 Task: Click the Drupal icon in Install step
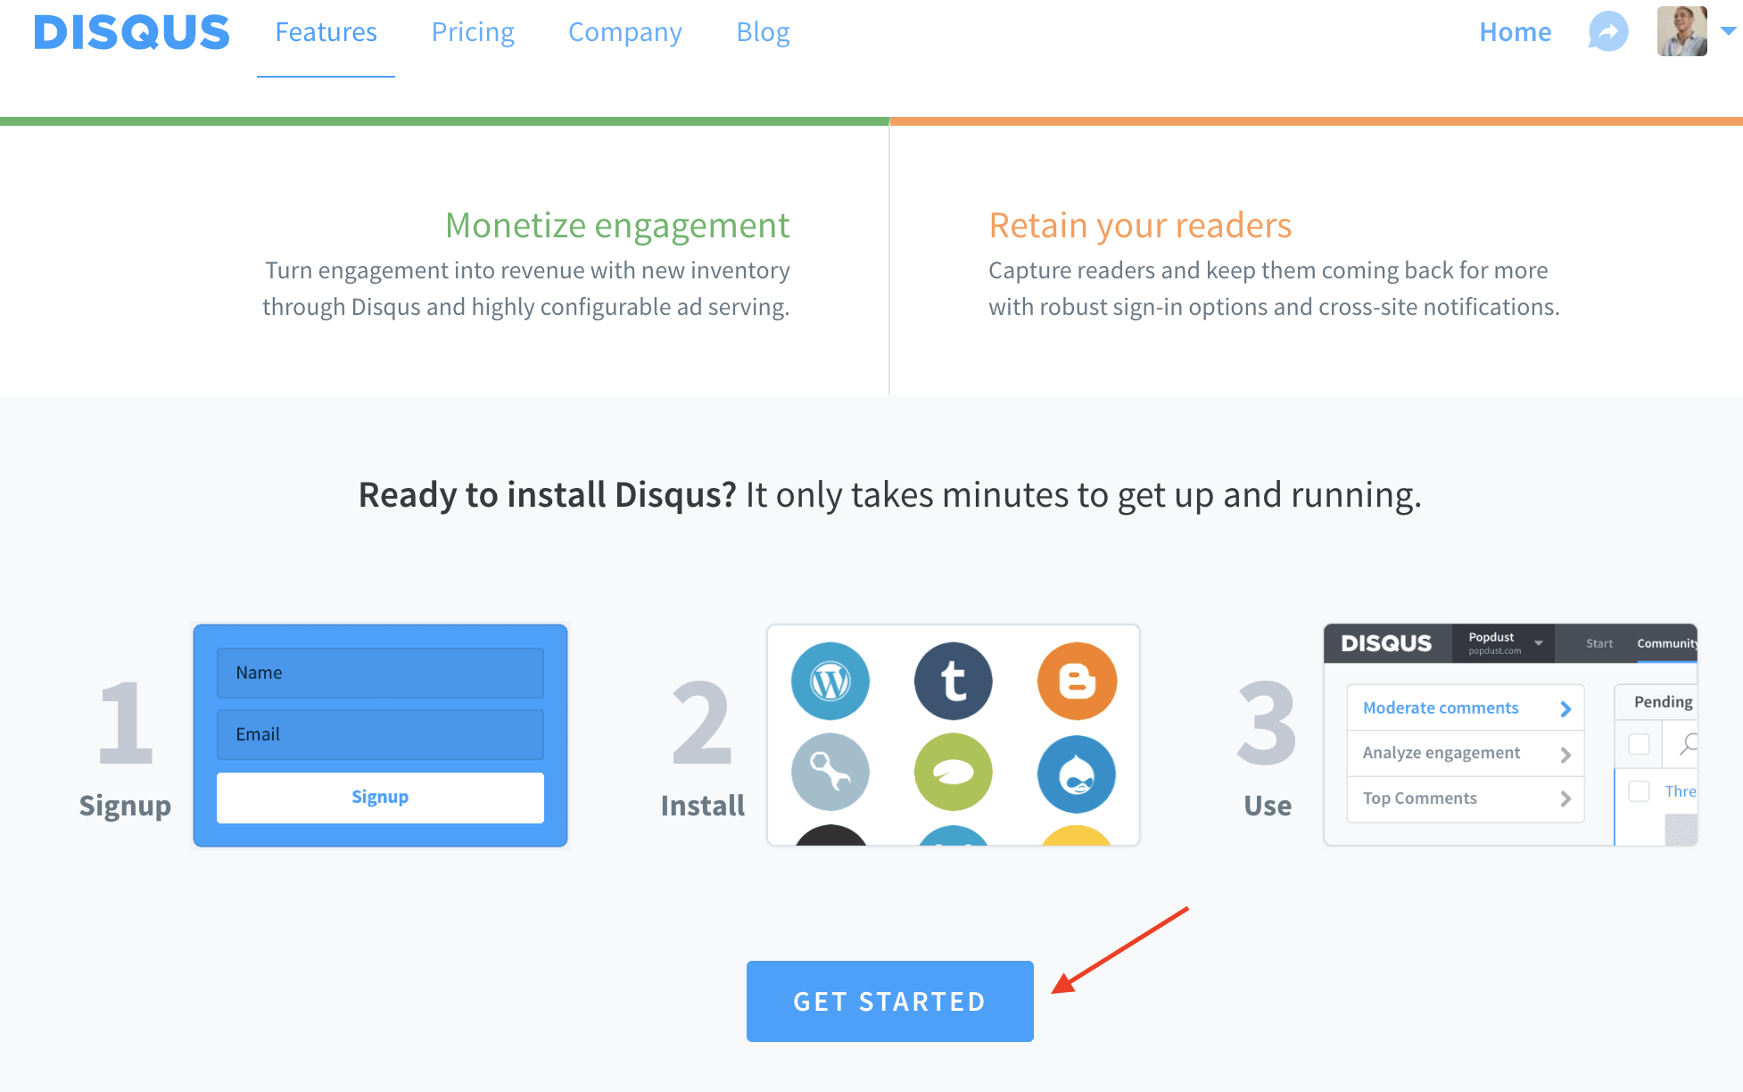(x=1073, y=773)
